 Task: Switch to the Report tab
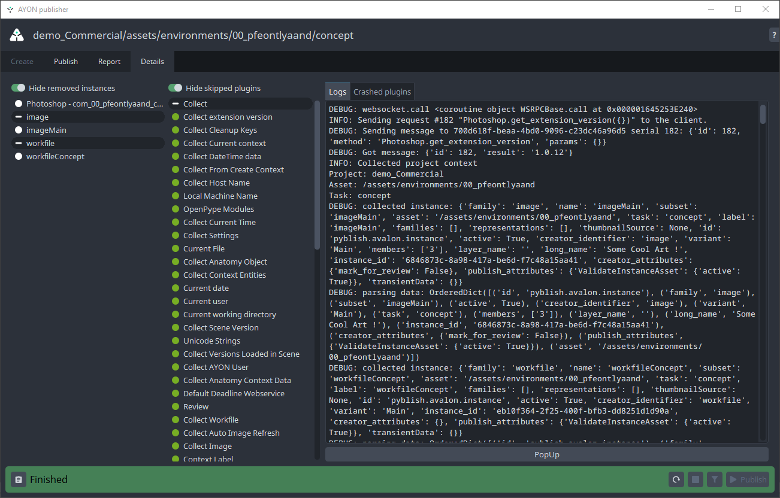click(109, 62)
